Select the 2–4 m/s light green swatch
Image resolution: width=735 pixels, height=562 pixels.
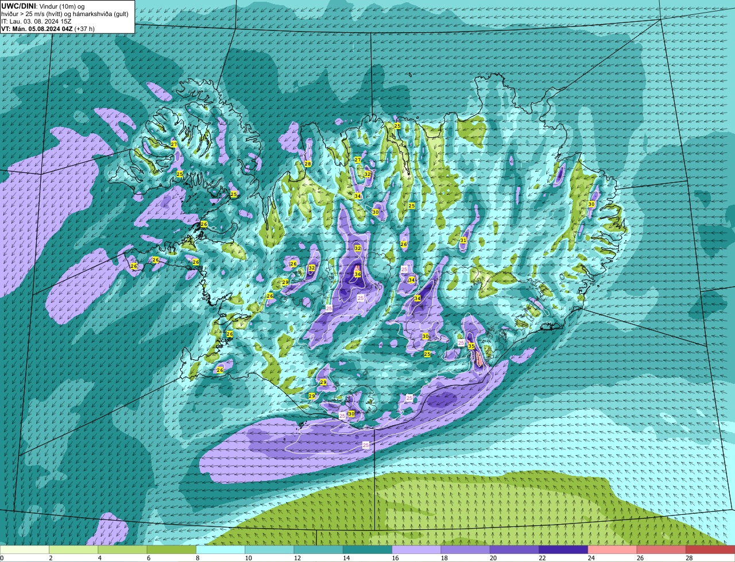74,550
